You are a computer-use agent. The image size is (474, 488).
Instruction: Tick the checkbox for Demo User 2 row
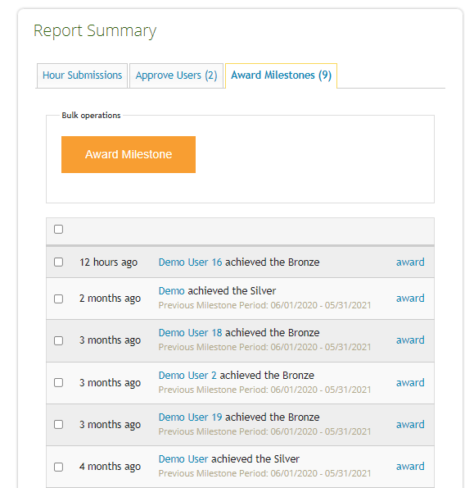[58, 382]
